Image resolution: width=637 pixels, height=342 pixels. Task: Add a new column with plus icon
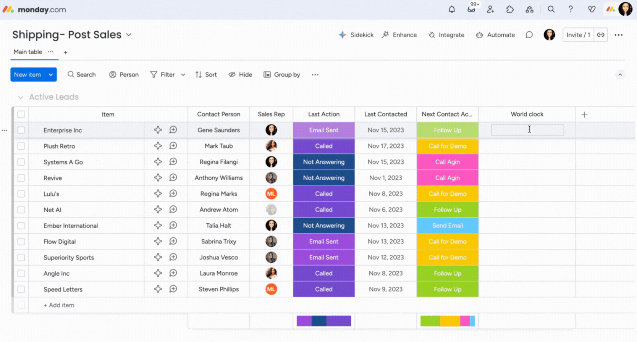pos(584,115)
